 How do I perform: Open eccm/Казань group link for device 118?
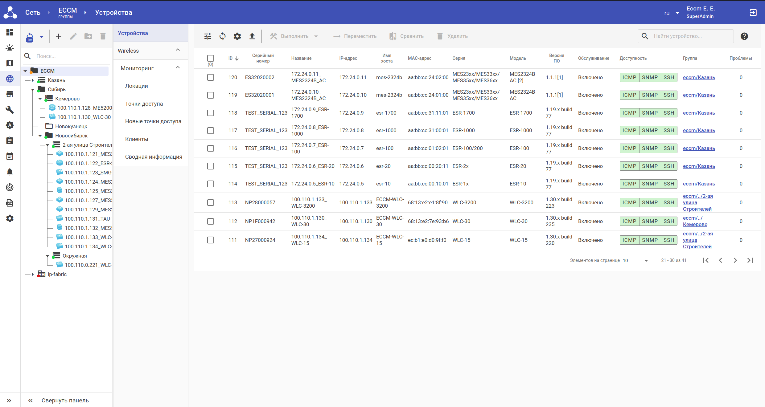click(x=699, y=113)
